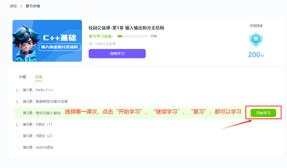The image size is (287, 168).
Task: Click the chapter progress bar
Action: point(132,36)
